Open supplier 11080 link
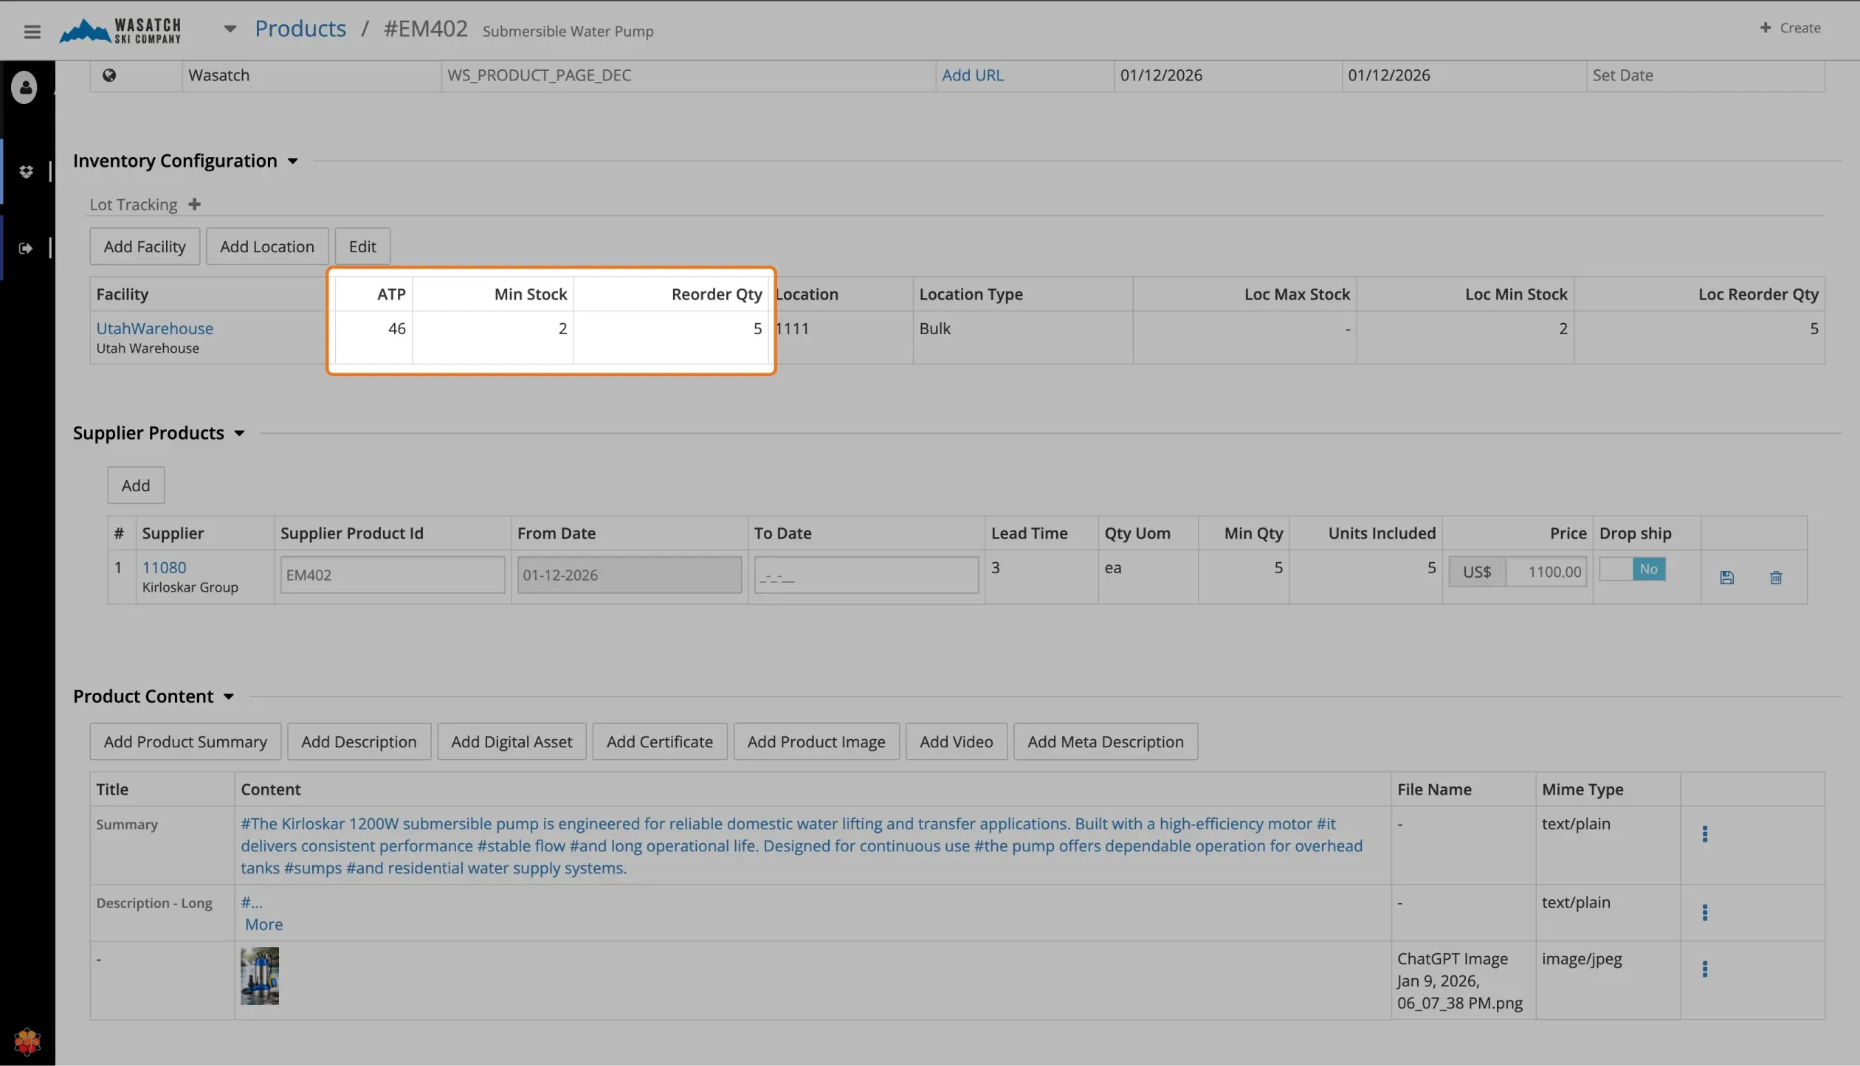1860x1066 pixels. [164, 568]
